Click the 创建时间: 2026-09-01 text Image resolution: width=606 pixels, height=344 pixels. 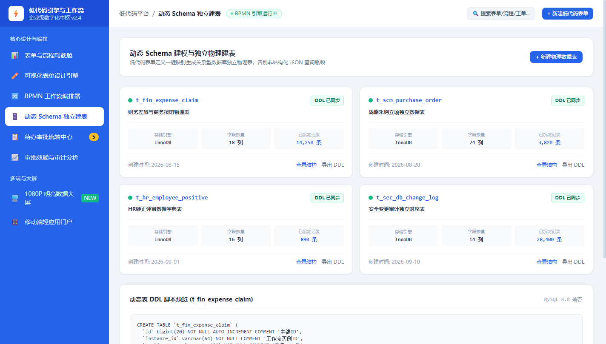154,262
